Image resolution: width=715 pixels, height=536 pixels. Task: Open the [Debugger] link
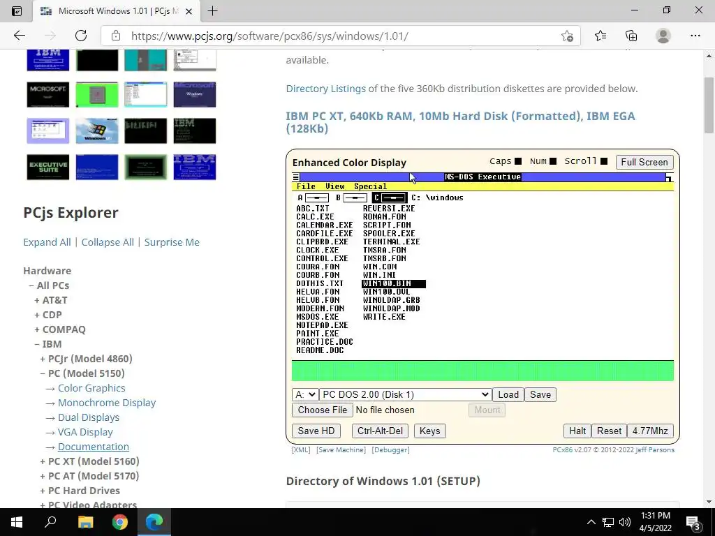tap(390, 450)
